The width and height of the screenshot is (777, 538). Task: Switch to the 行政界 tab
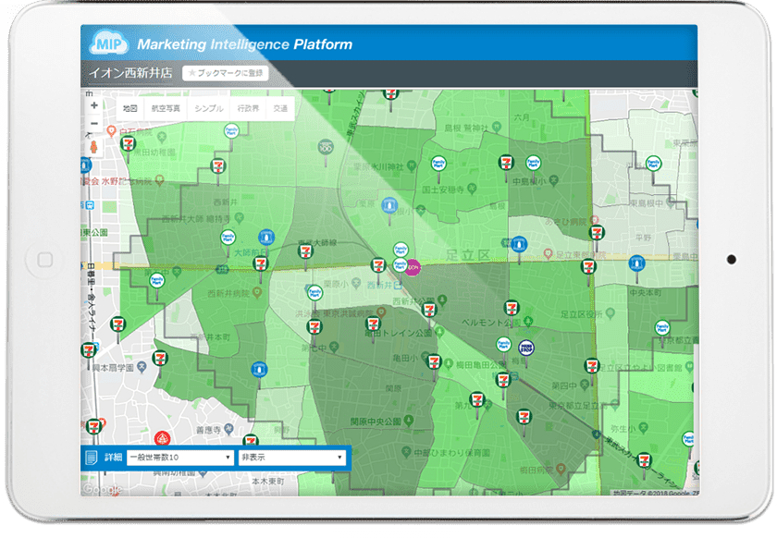(248, 108)
